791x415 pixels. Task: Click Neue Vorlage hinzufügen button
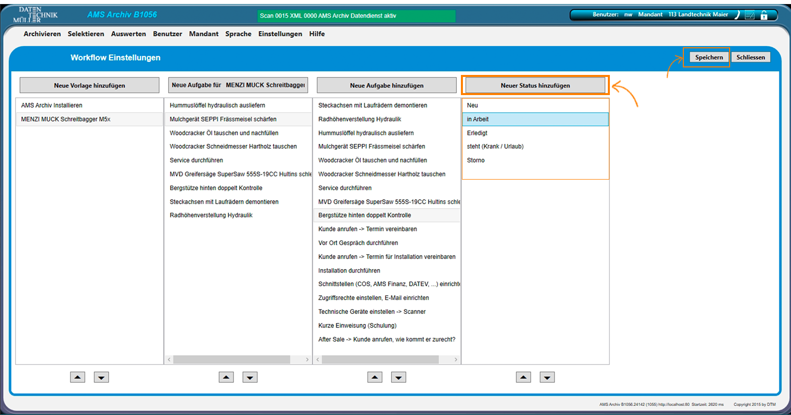(x=90, y=86)
